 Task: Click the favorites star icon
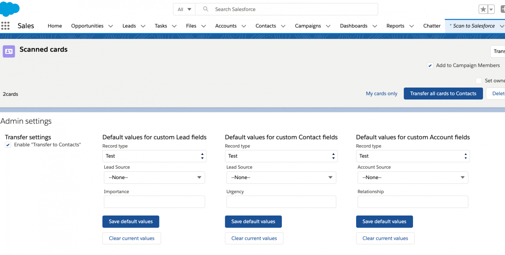coord(483,9)
